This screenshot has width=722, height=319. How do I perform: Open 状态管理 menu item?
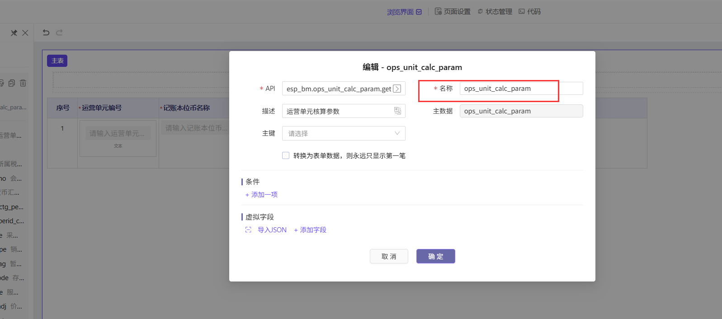(495, 11)
